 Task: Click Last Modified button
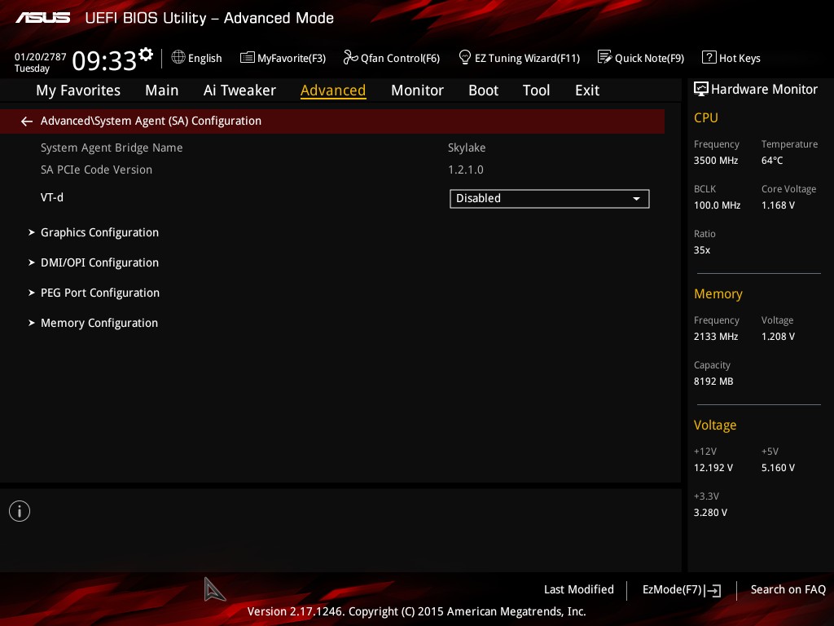pyautogui.click(x=579, y=590)
